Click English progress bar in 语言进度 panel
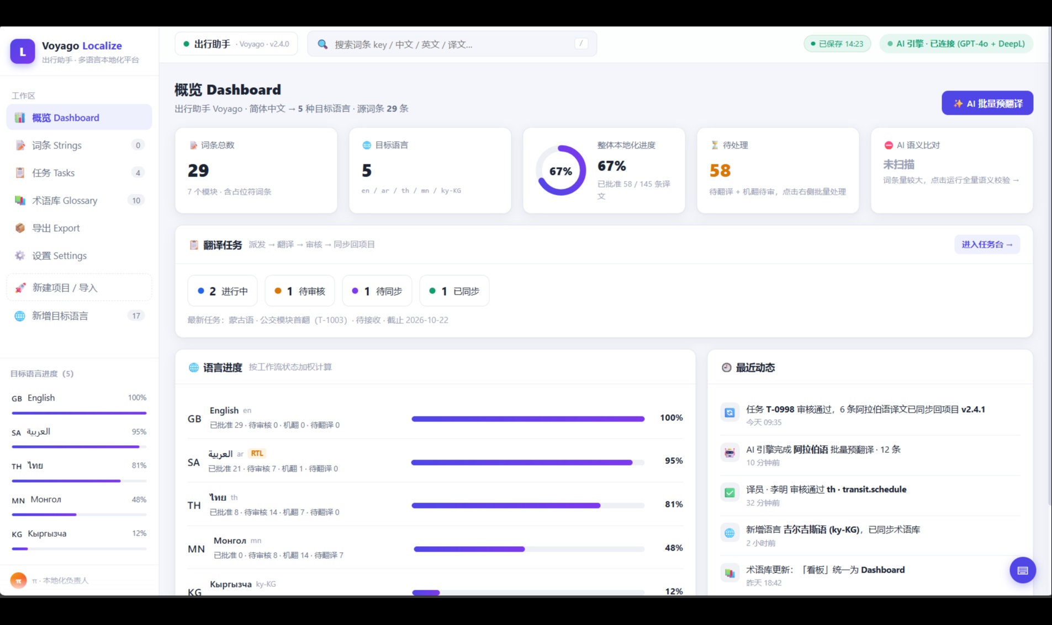 [x=528, y=419]
